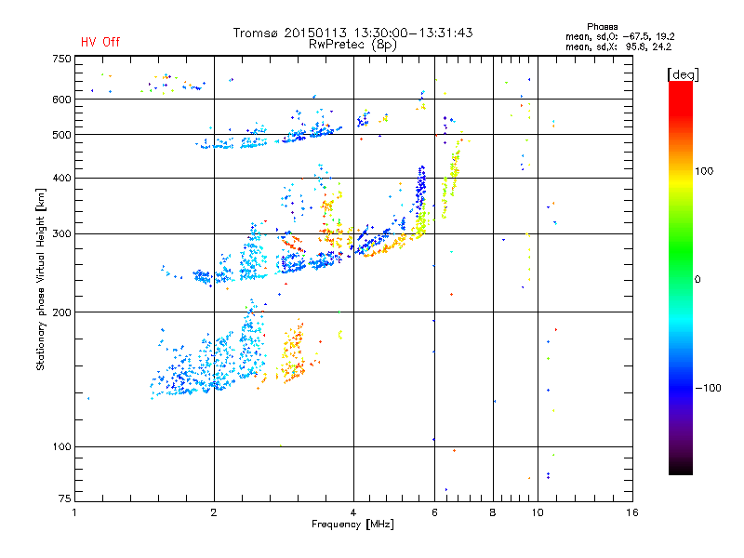Click the x-axis tick label "6"

click(x=434, y=512)
